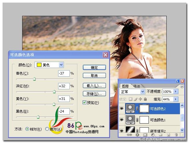
Task: Switch to the 通道 tab
Action: [137, 86]
